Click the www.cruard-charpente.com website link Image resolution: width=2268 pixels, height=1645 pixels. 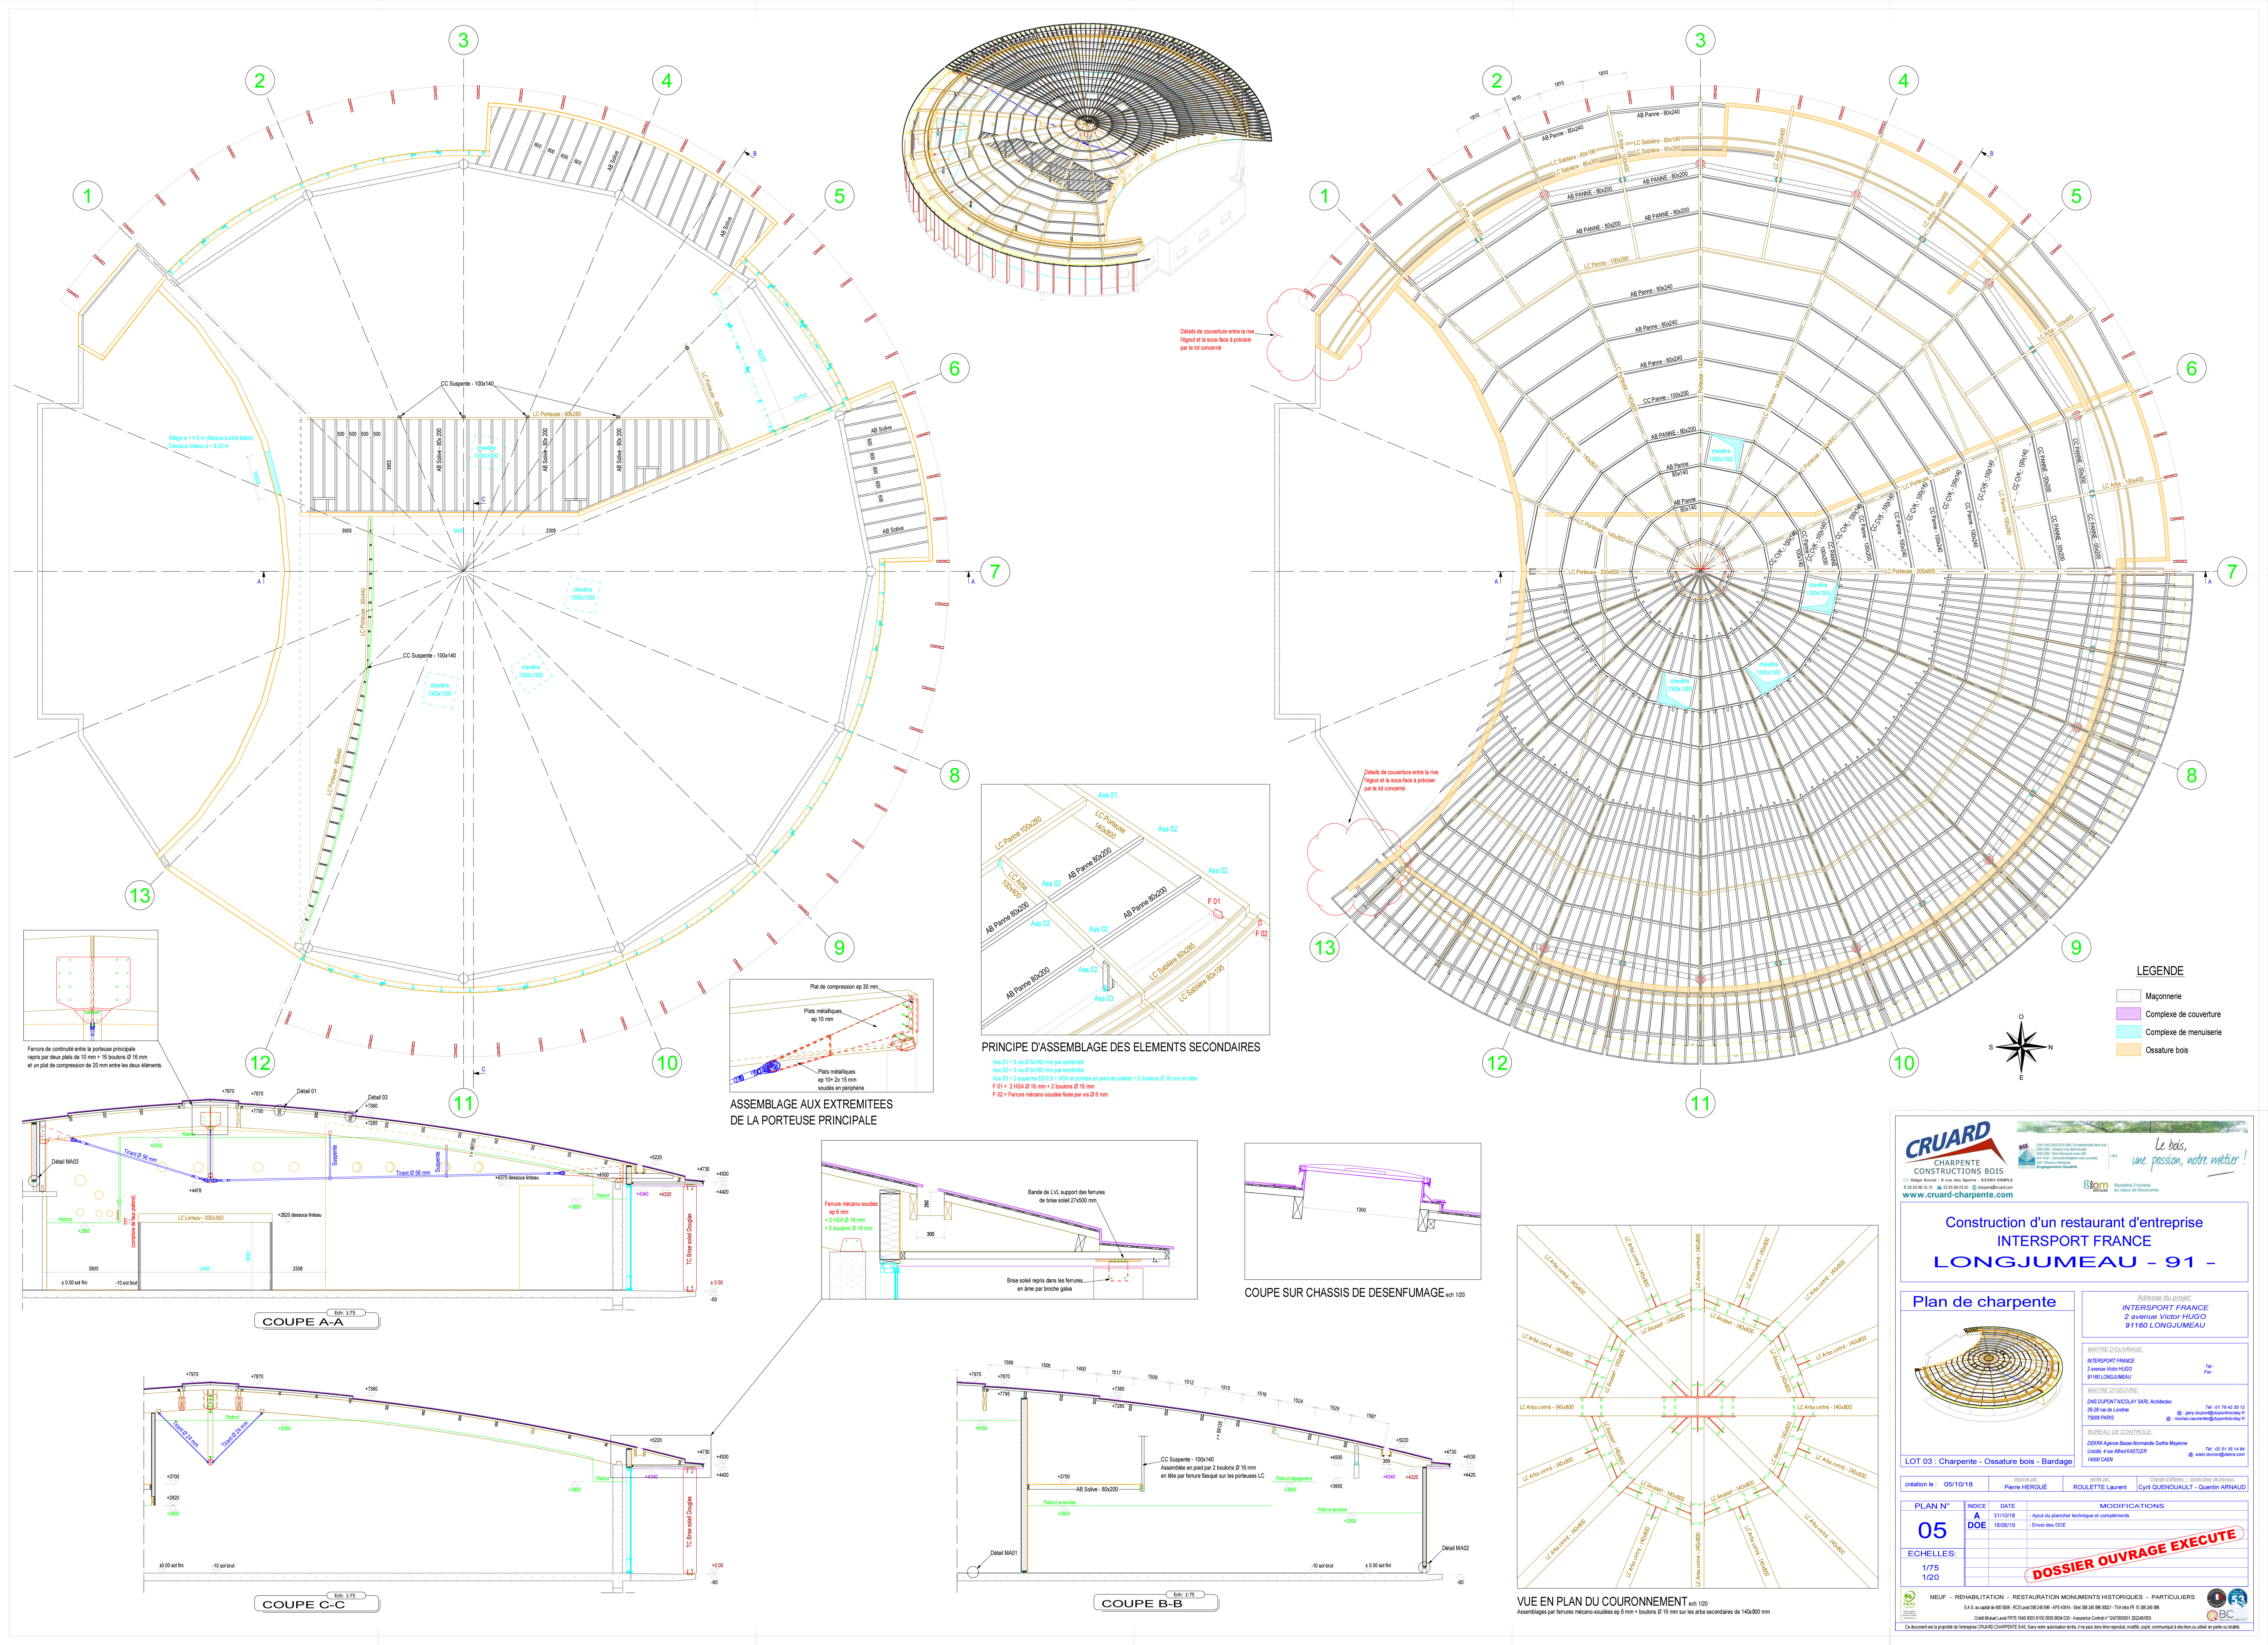1958,1195
